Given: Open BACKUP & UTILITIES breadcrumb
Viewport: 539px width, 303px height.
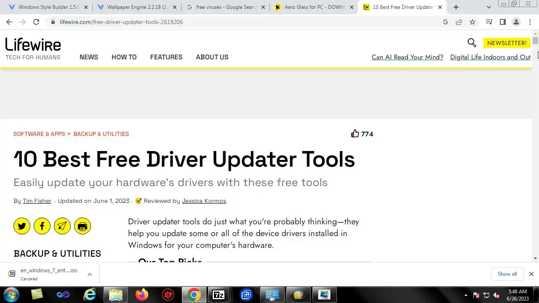Looking at the screenshot, I should pyautogui.click(x=101, y=134).
